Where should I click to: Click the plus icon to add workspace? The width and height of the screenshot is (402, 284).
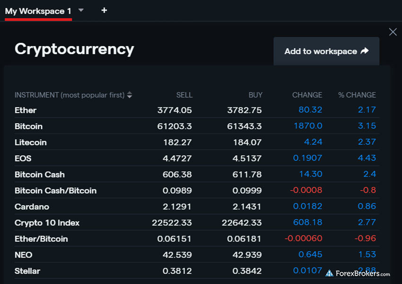click(x=104, y=10)
